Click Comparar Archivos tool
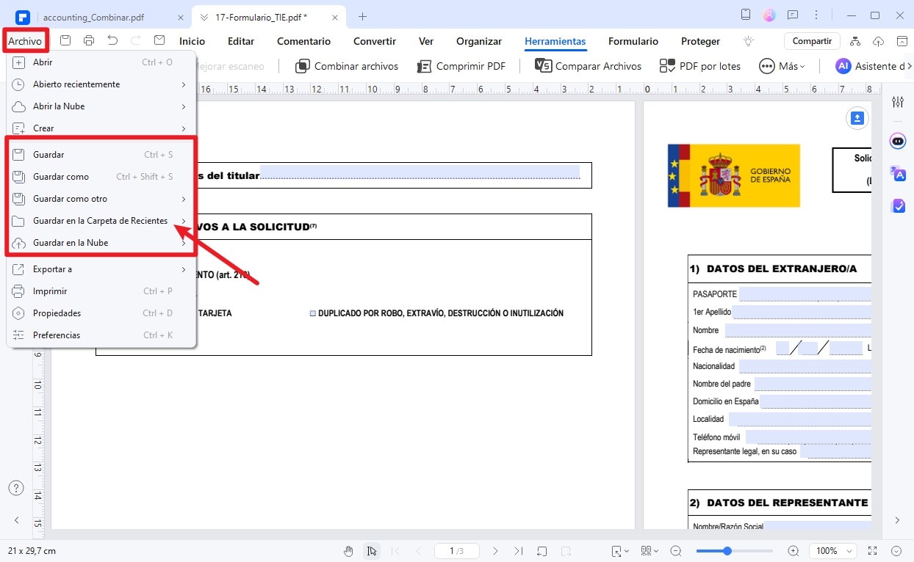 589,66
